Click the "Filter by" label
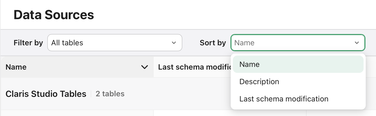 click(28, 43)
